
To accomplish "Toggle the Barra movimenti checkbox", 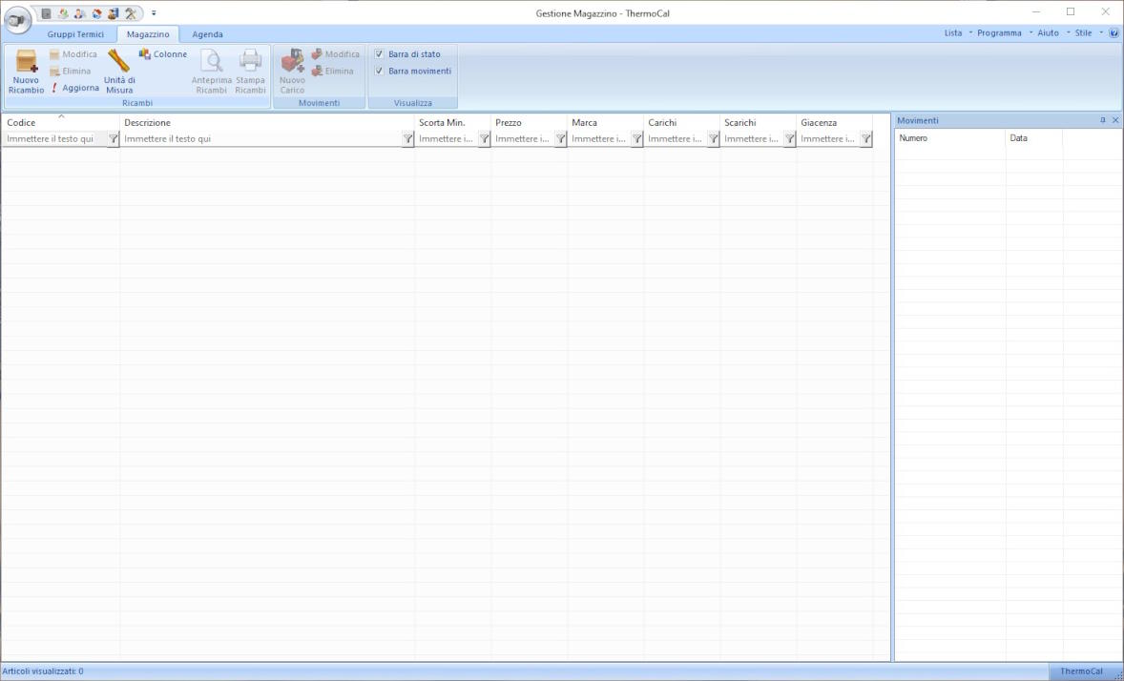I will click(x=380, y=71).
